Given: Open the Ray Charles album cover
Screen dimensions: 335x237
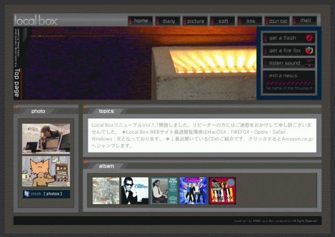Looking at the screenshot, I should click(x=135, y=191).
